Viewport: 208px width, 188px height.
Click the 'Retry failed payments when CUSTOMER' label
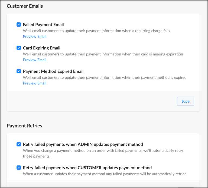(87, 168)
